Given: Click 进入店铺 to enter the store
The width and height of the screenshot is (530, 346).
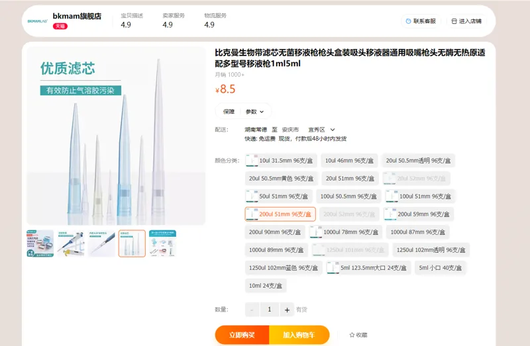Looking at the screenshot, I should tap(466, 21).
